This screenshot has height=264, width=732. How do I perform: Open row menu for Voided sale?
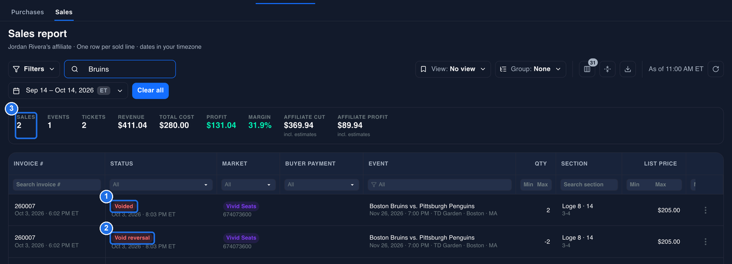click(705, 210)
